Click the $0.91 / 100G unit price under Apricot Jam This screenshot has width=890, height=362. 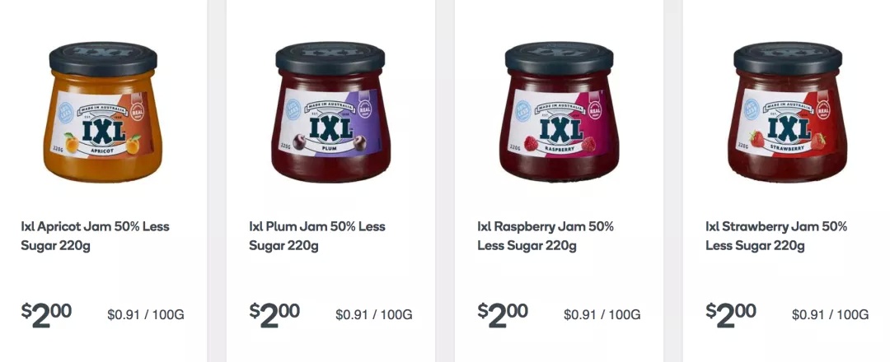click(x=146, y=315)
